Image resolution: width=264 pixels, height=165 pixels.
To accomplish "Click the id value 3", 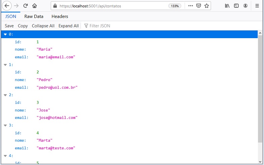I will (38, 102).
